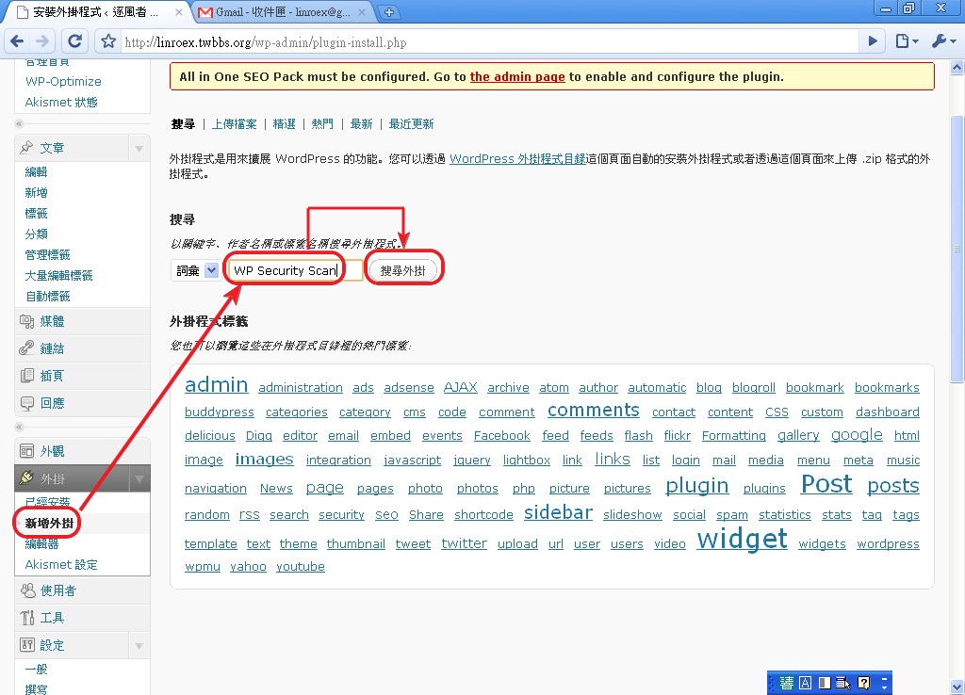Open Akismet 狀態 in sidebar

pyautogui.click(x=61, y=102)
